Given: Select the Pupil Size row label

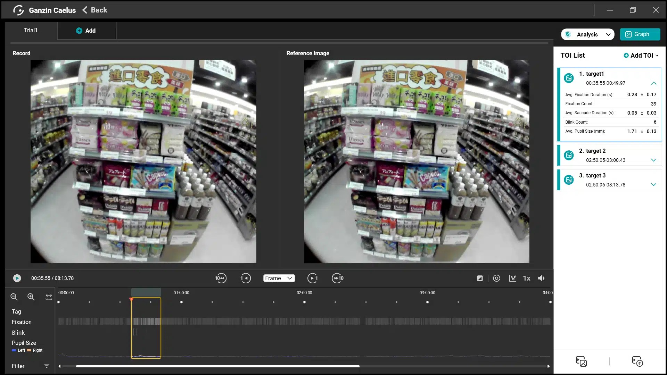Looking at the screenshot, I should pyautogui.click(x=24, y=343).
